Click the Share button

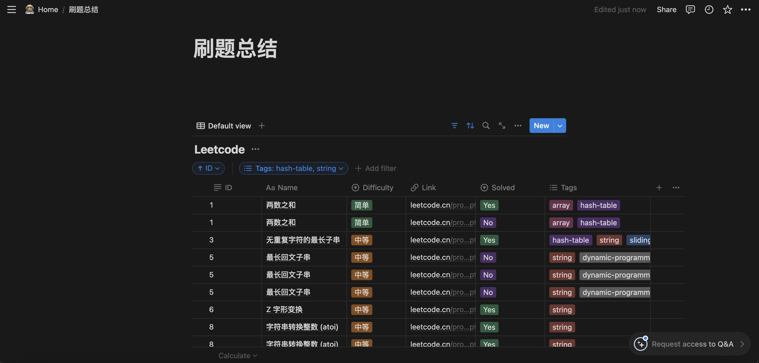[x=666, y=9]
